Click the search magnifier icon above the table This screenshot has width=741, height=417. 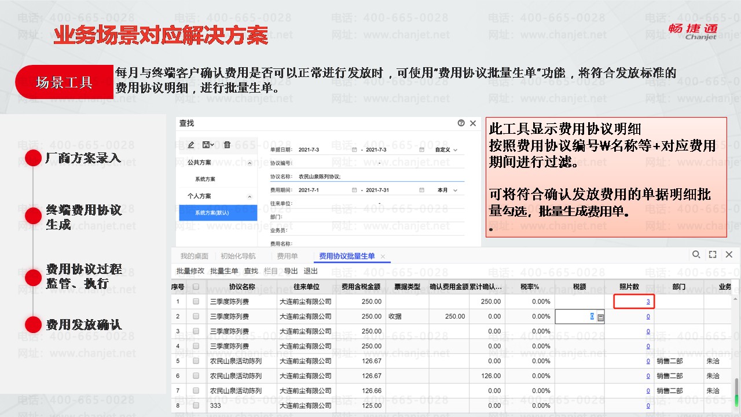click(696, 255)
